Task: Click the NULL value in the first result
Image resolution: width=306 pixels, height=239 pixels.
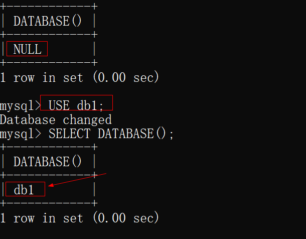Action: coord(27,49)
